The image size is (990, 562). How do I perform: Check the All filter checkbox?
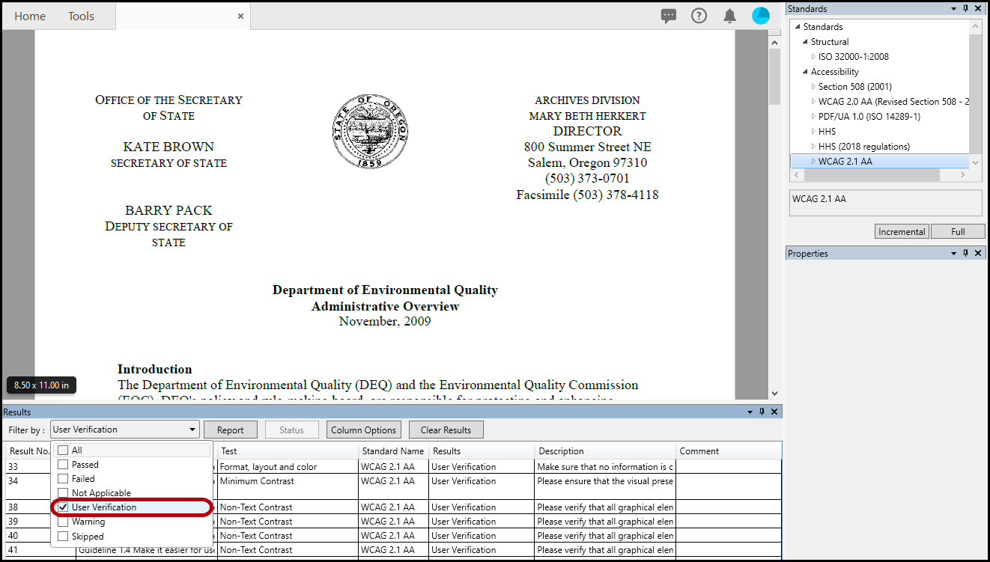[63, 450]
